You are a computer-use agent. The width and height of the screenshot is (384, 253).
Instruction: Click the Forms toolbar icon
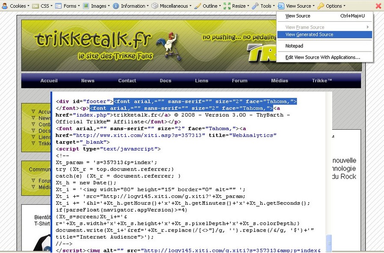(x=58, y=6)
